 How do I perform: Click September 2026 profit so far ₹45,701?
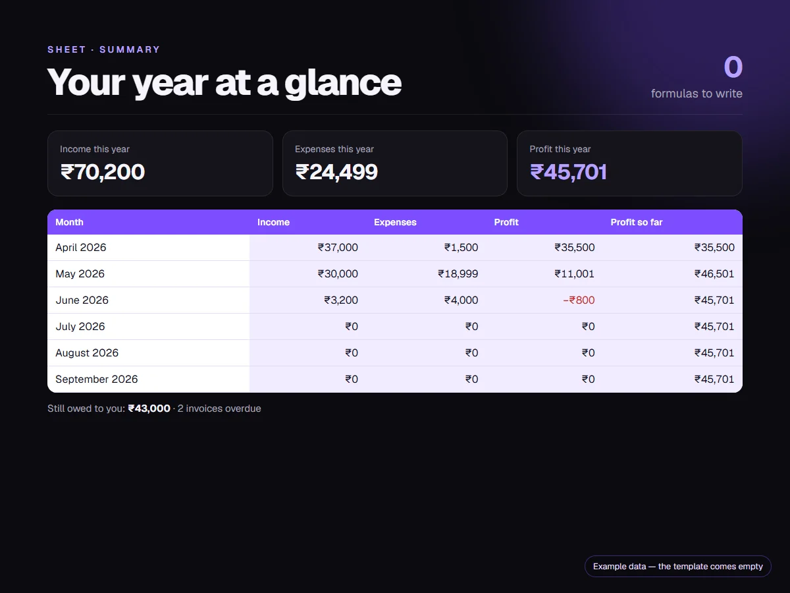click(x=714, y=380)
